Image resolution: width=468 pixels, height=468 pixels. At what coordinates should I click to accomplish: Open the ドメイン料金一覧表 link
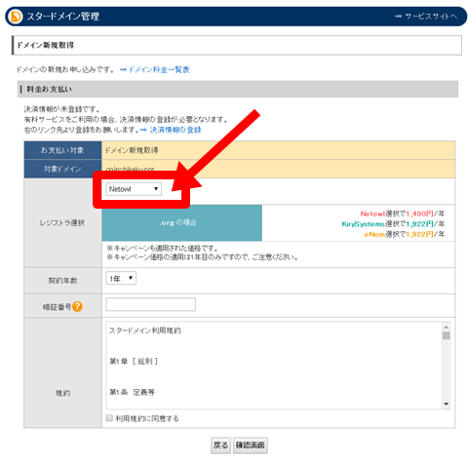[x=159, y=69]
